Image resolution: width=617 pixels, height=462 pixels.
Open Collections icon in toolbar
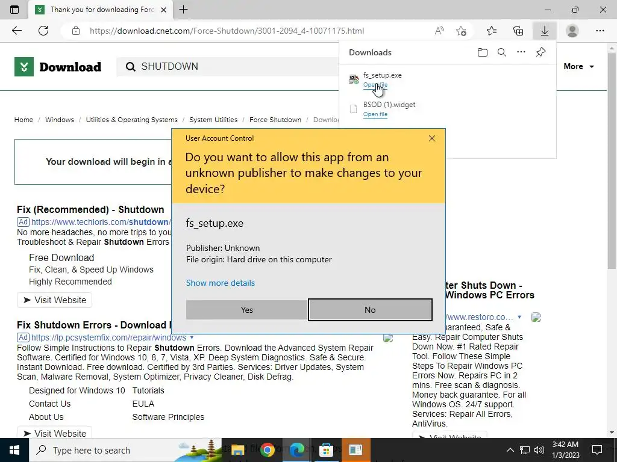[x=518, y=31]
